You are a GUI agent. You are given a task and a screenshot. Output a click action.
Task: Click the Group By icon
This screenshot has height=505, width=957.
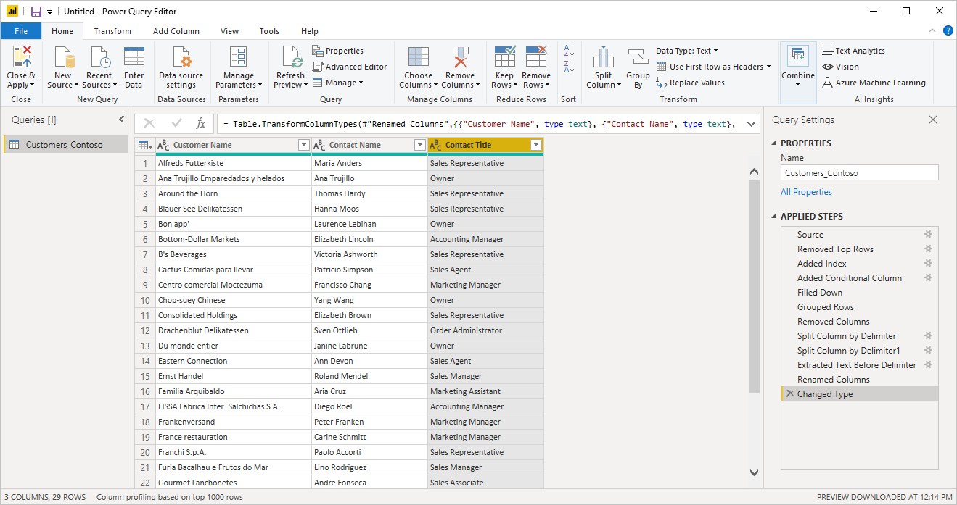click(x=638, y=57)
